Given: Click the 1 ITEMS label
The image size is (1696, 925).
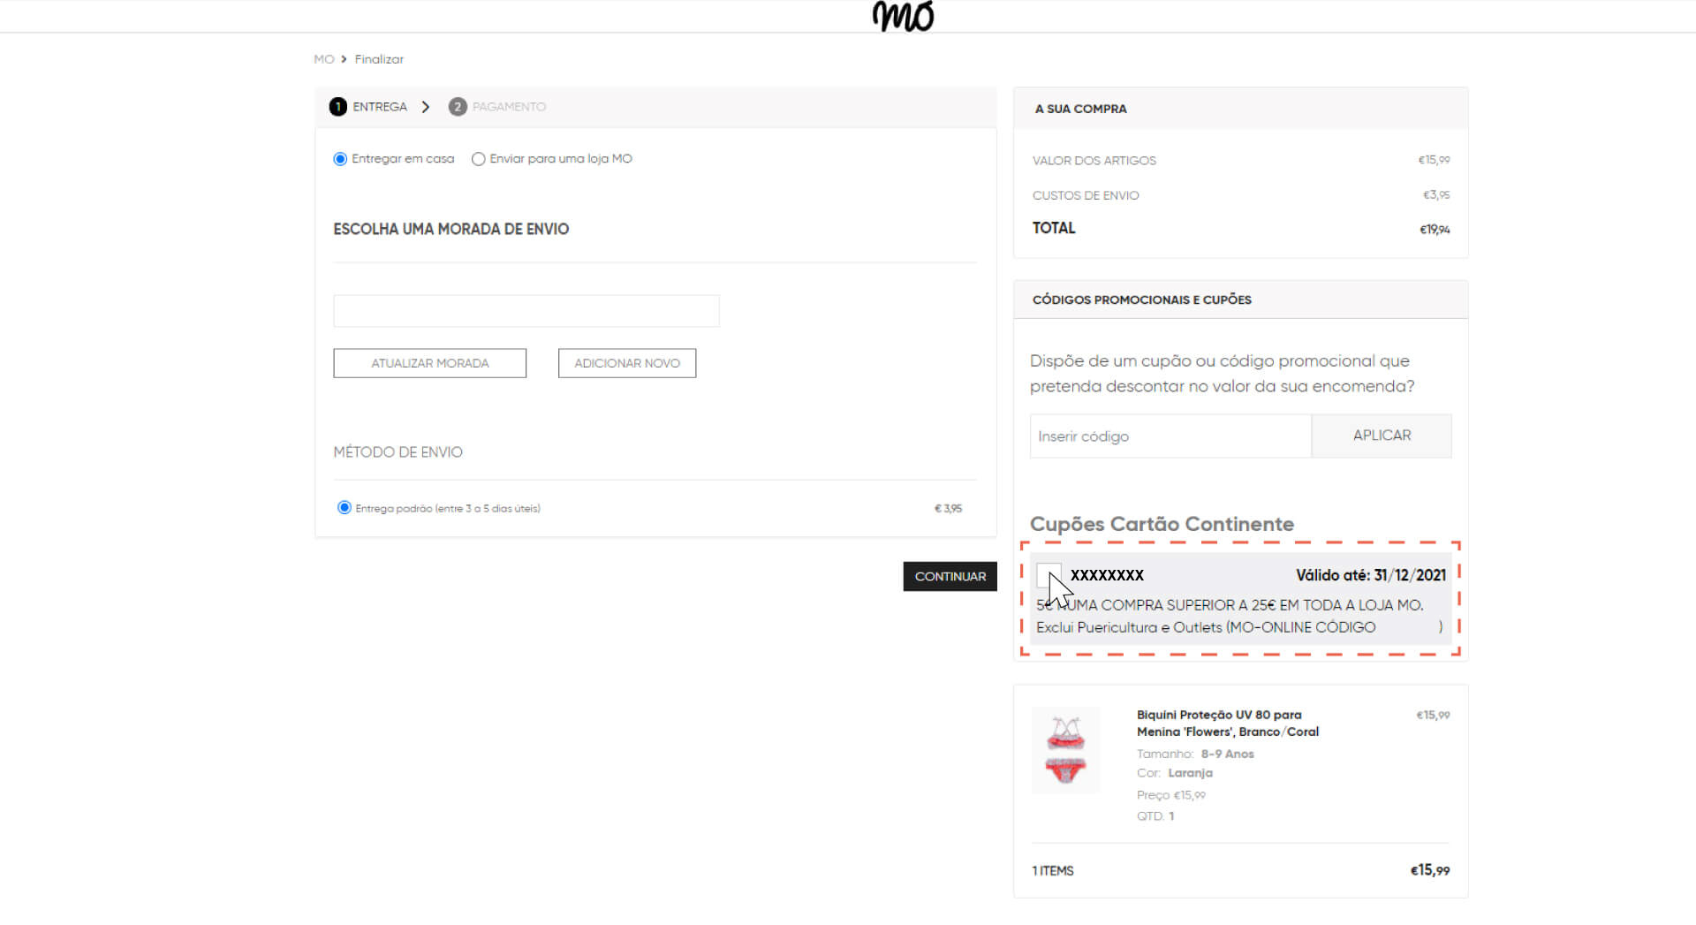Looking at the screenshot, I should pos(1053,871).
